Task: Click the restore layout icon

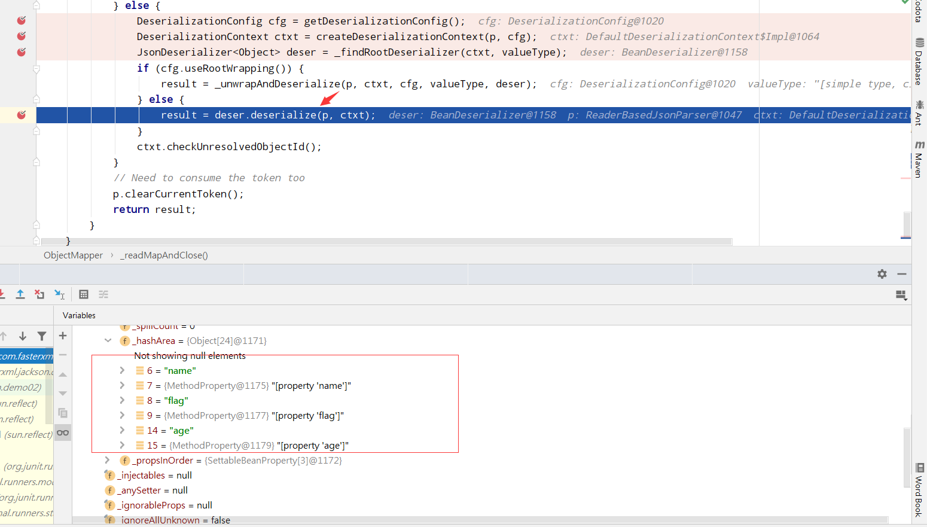Action: (x=901, y=295)
